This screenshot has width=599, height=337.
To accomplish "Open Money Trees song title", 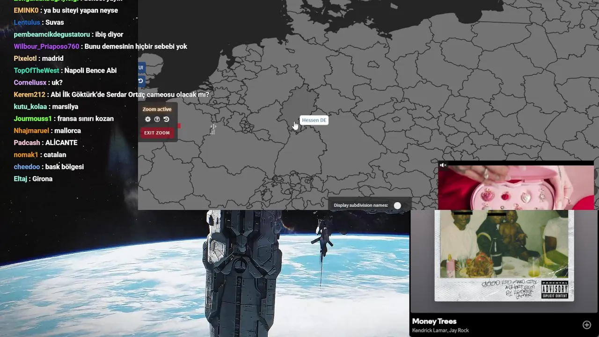I will (x=434, y=321).
